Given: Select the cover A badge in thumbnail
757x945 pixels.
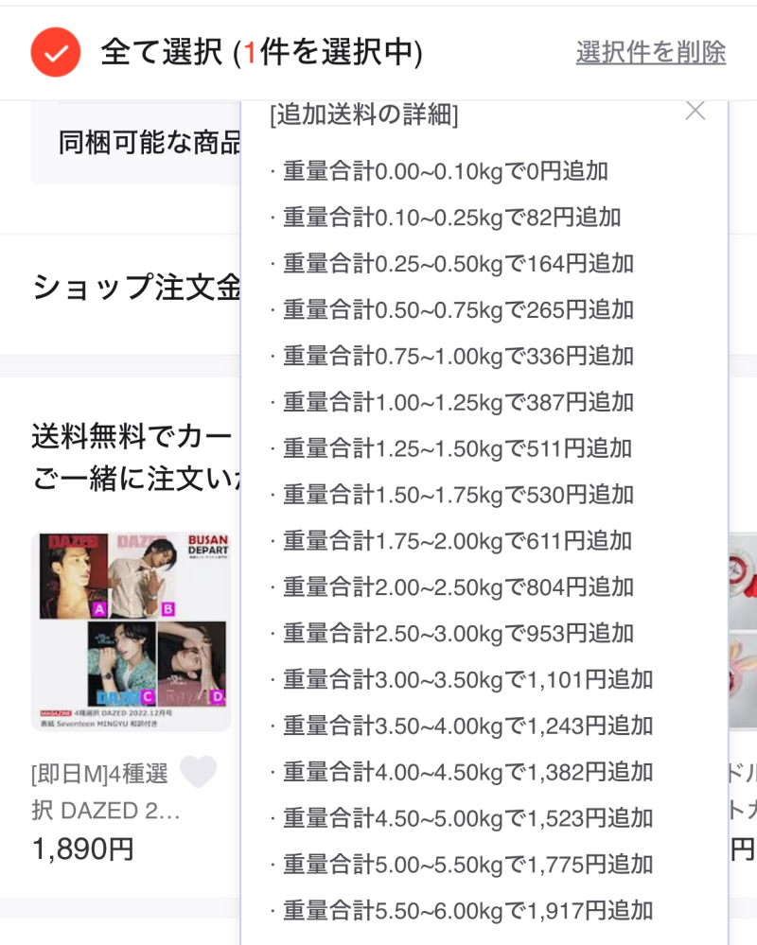Looking at the screenshot, I should click(99, 609).
